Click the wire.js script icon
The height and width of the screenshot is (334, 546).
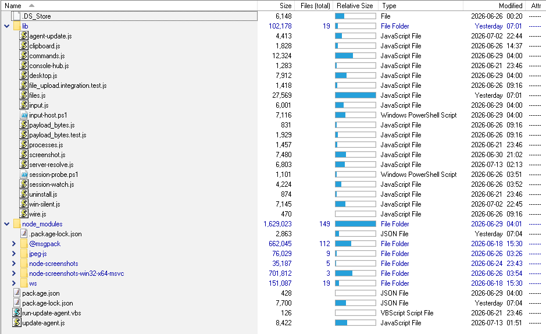click(24, 214)
